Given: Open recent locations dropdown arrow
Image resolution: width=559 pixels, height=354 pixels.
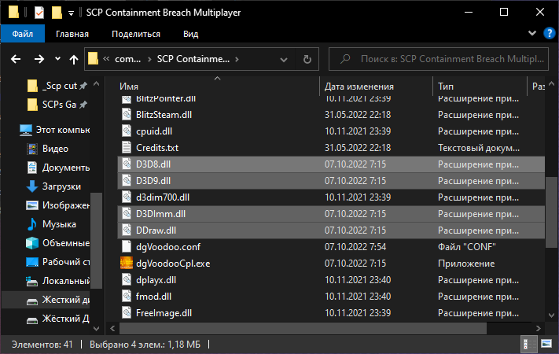Looking at the screenshot, I should pos(57,59).
